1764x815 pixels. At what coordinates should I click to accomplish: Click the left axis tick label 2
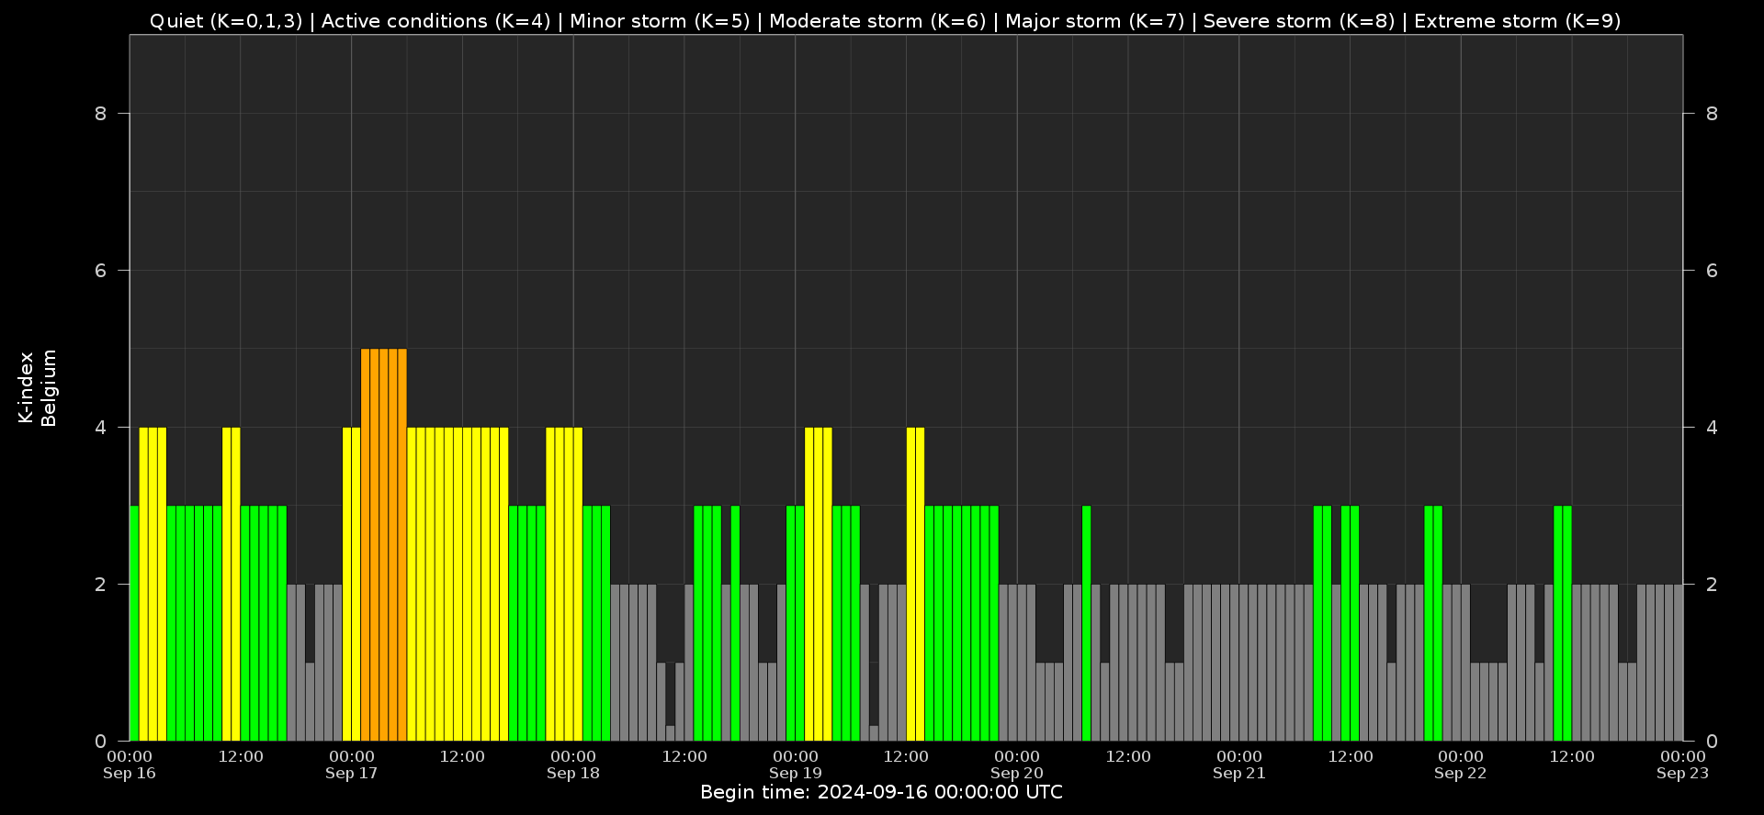[101, 585]
